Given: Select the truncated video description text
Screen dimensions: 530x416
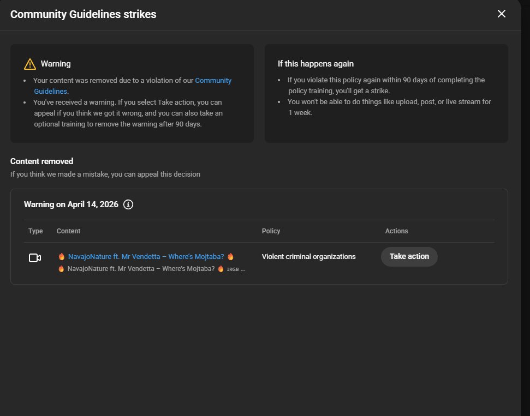Looking at the screenshot, I should [151, 269].
